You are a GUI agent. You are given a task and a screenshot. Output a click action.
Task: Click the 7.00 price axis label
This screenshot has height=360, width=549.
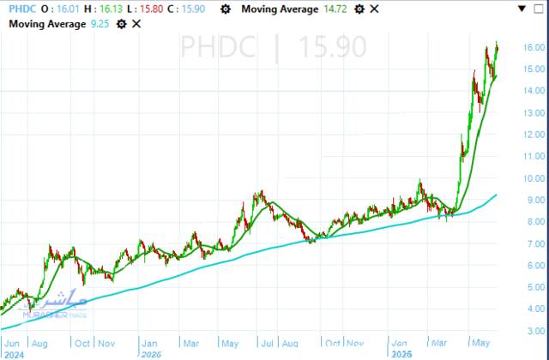tap(536, 243)
